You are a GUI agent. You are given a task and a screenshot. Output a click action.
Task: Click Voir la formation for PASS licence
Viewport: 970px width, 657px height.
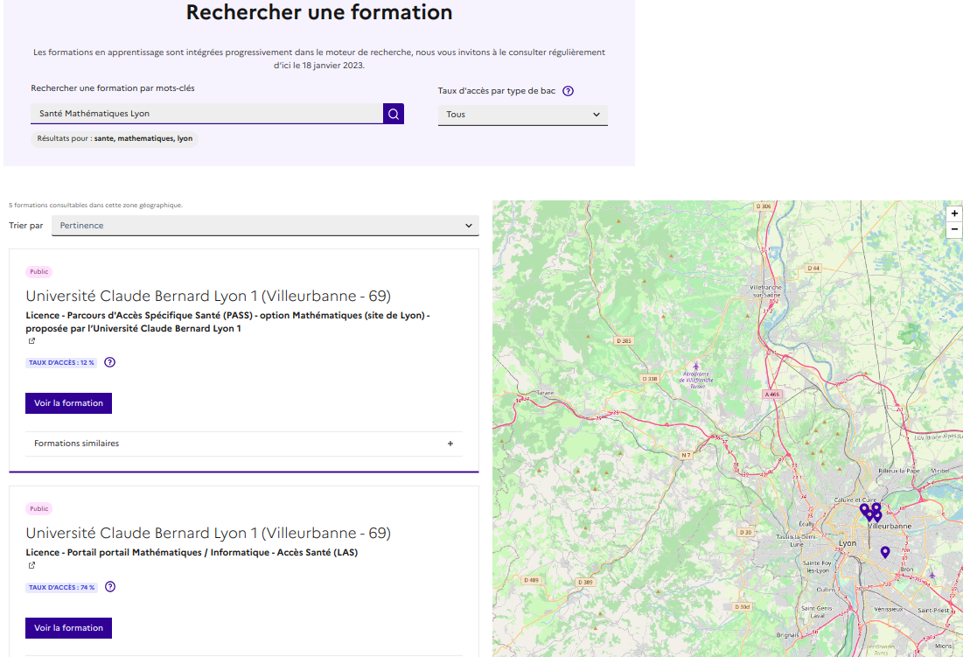pos(69,403)
